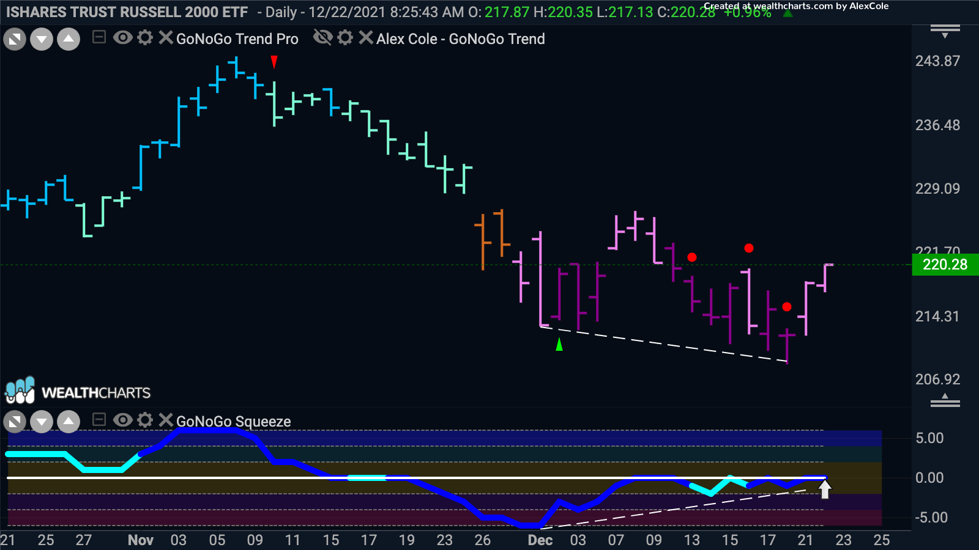This screenshot has width=979, height=550.
Task: Click the current price tag 220.28
Action: coord(945,265)
